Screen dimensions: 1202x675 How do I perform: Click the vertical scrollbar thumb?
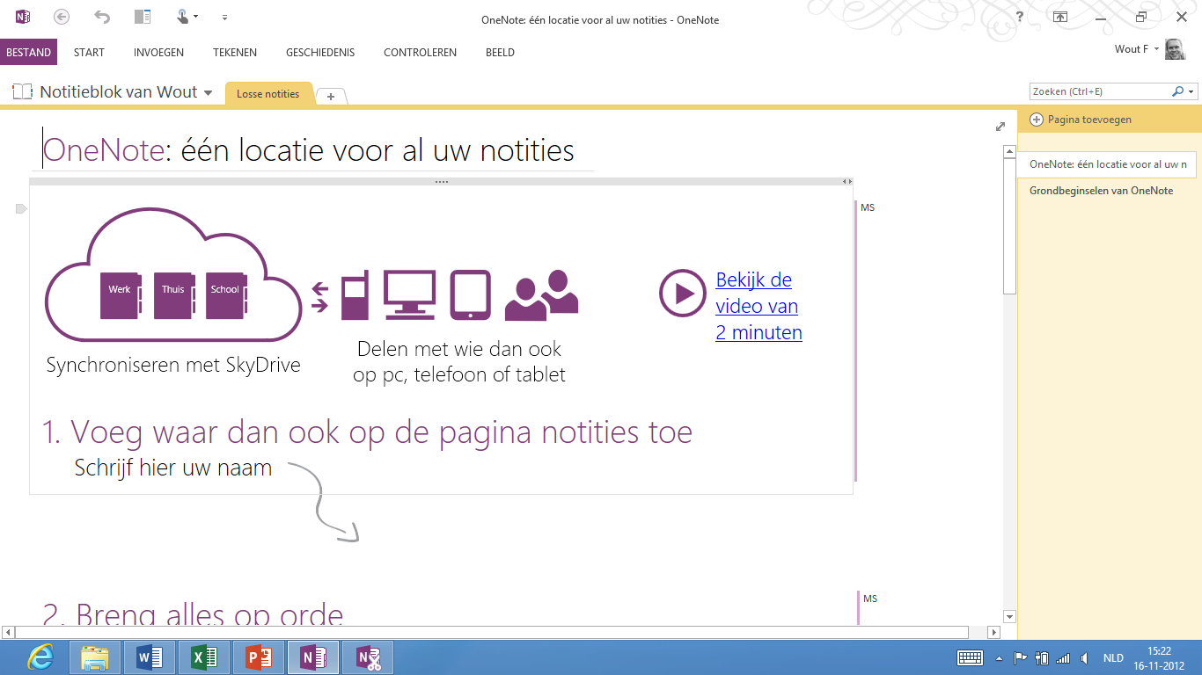tap(1010, 227)
